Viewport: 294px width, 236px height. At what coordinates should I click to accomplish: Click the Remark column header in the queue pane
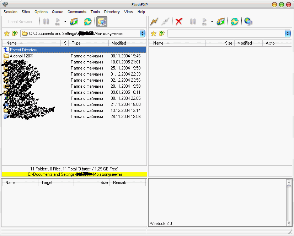(128, 183)
